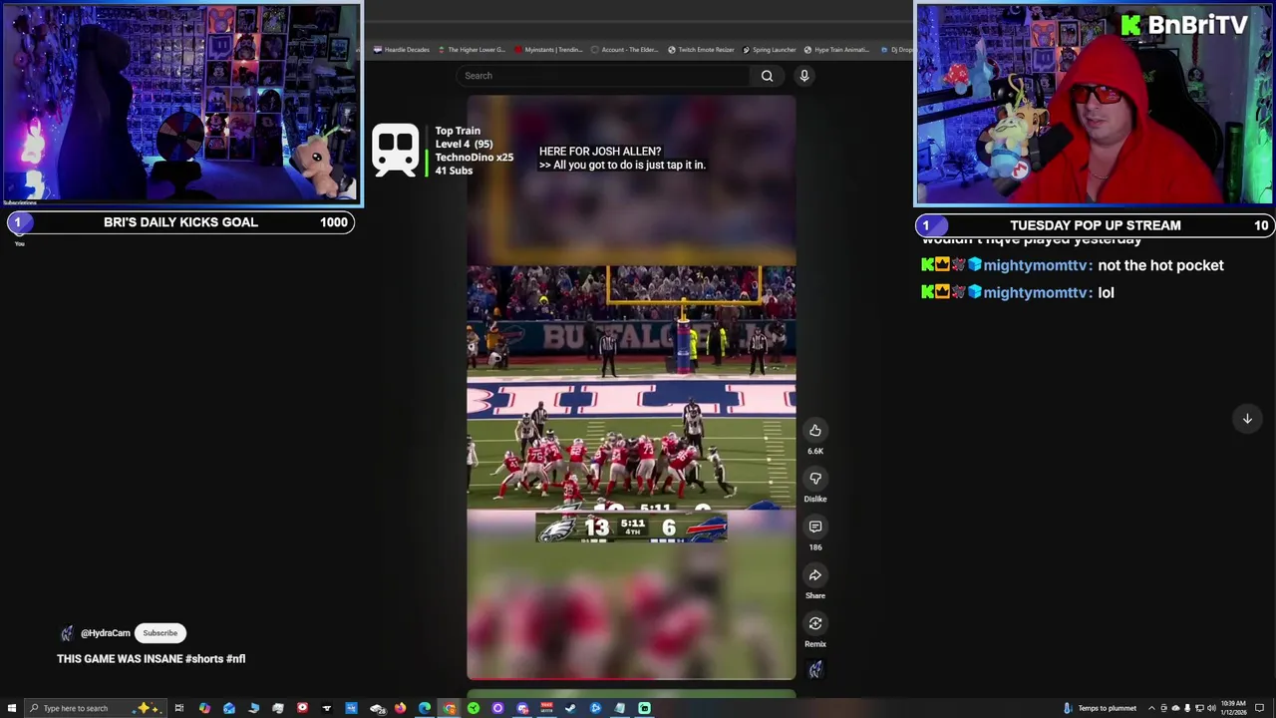Open Myinstants bookmark
Image resolution: width=1276 pixels, height=718 pixels.
tap(549, 50)
